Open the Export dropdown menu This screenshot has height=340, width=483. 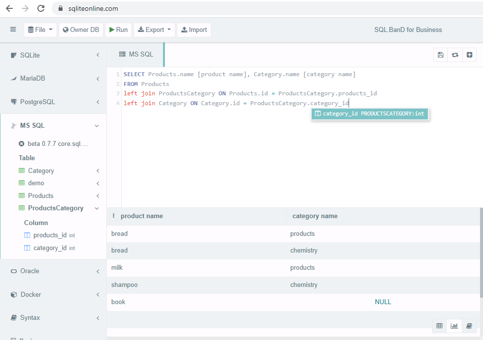(x=154, y=29)
